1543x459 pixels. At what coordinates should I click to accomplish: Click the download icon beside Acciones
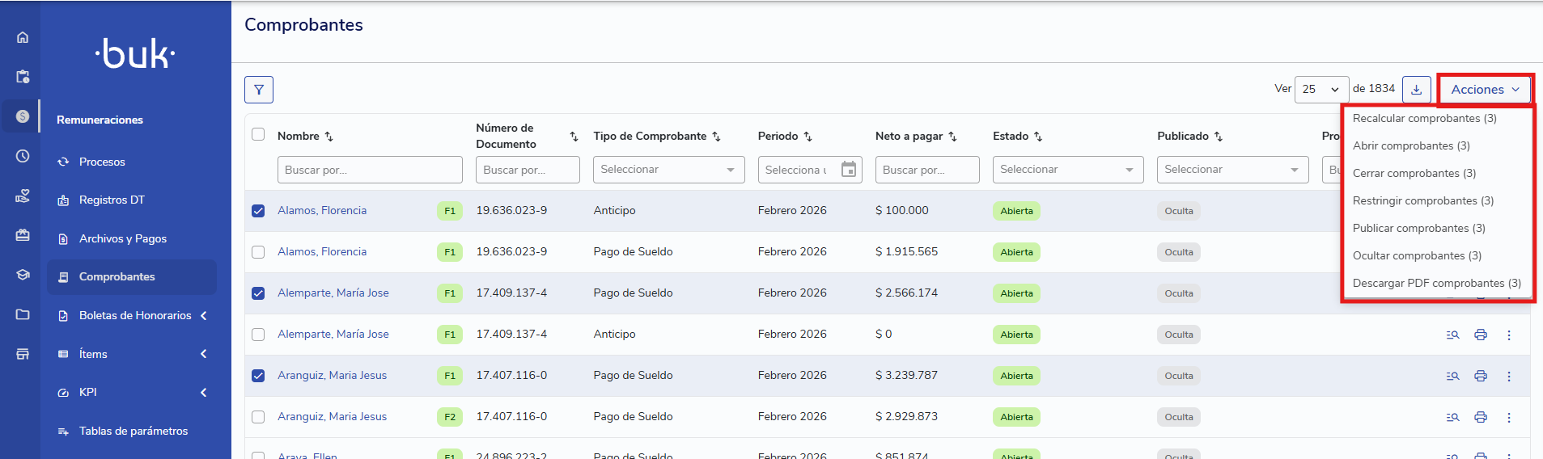1416,90
